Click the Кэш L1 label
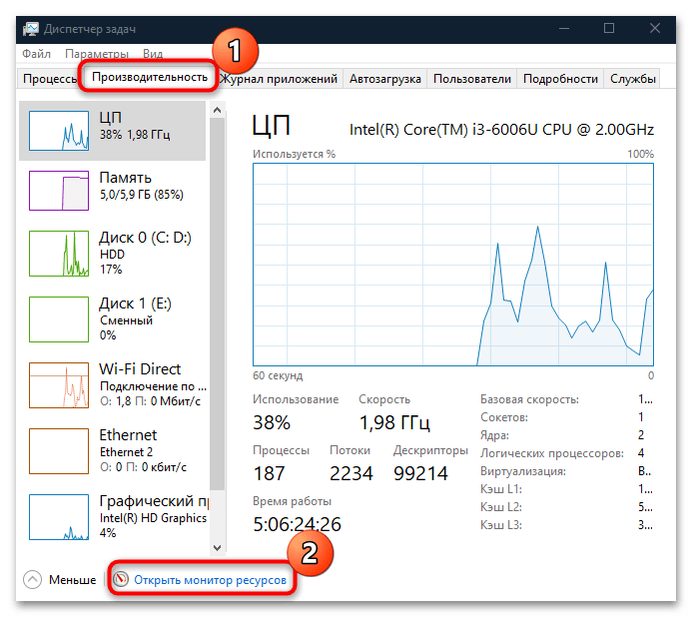Image resolution: width=692 pixels, height=617 pixels. click(501, 489)
